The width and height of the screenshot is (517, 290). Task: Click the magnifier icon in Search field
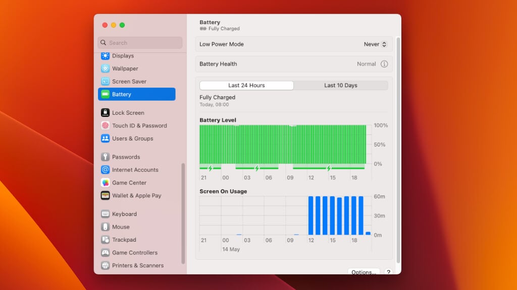coord(103,43)
